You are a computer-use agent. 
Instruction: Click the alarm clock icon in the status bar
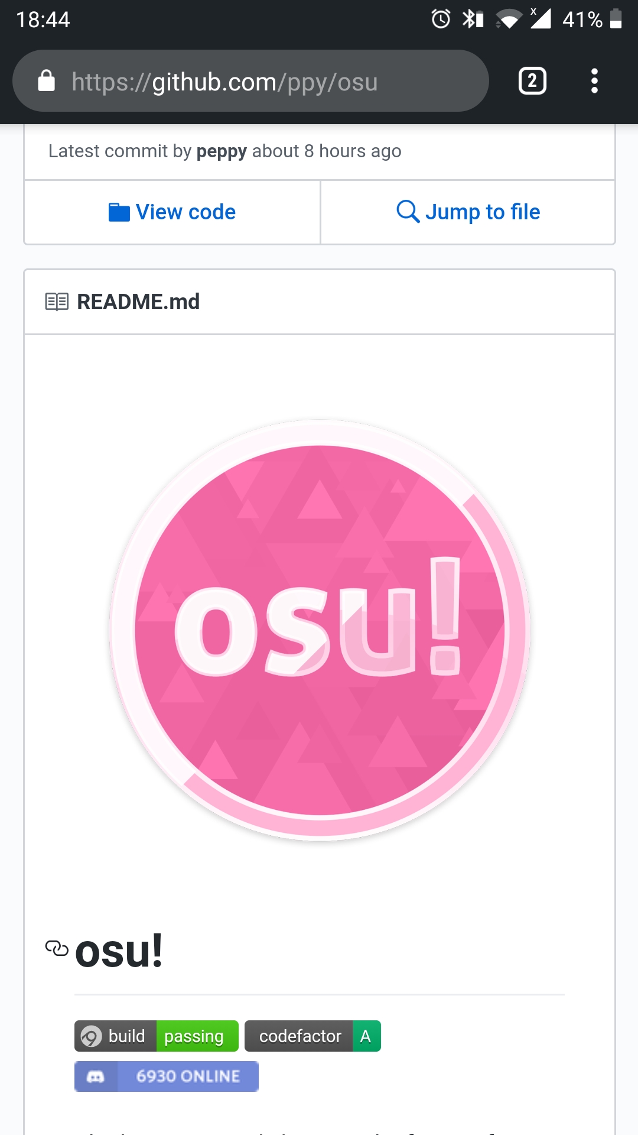point(440,20)
